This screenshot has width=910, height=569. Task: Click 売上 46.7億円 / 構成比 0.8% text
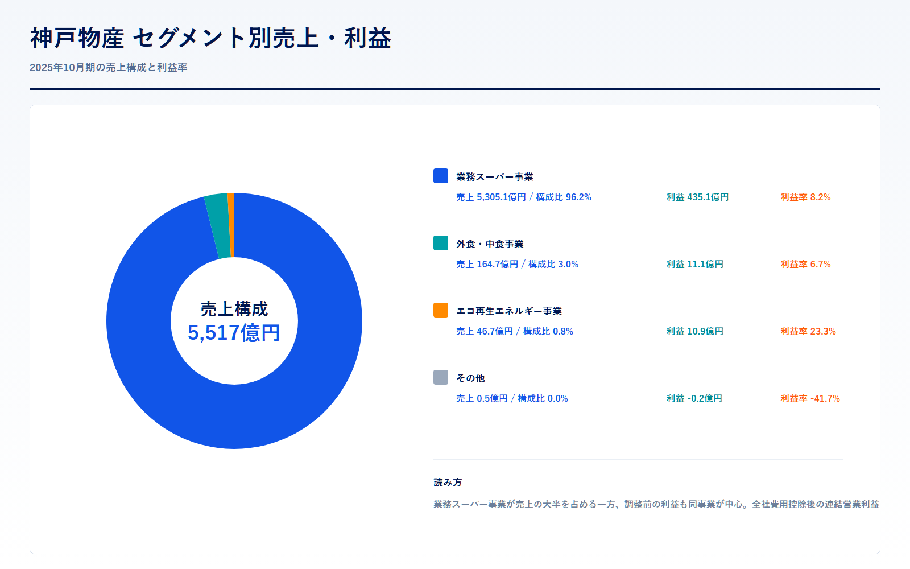click(x=515, y=331)
